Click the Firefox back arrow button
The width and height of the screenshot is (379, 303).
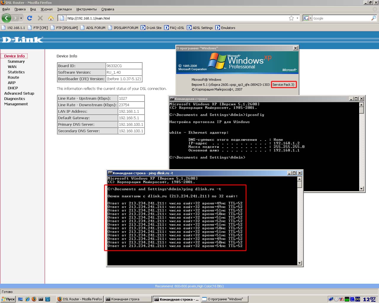click(x=7, y=18)
